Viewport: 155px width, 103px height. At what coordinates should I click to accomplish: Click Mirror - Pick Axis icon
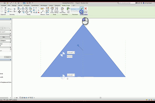pyautogui.click(x=27, y=8)
